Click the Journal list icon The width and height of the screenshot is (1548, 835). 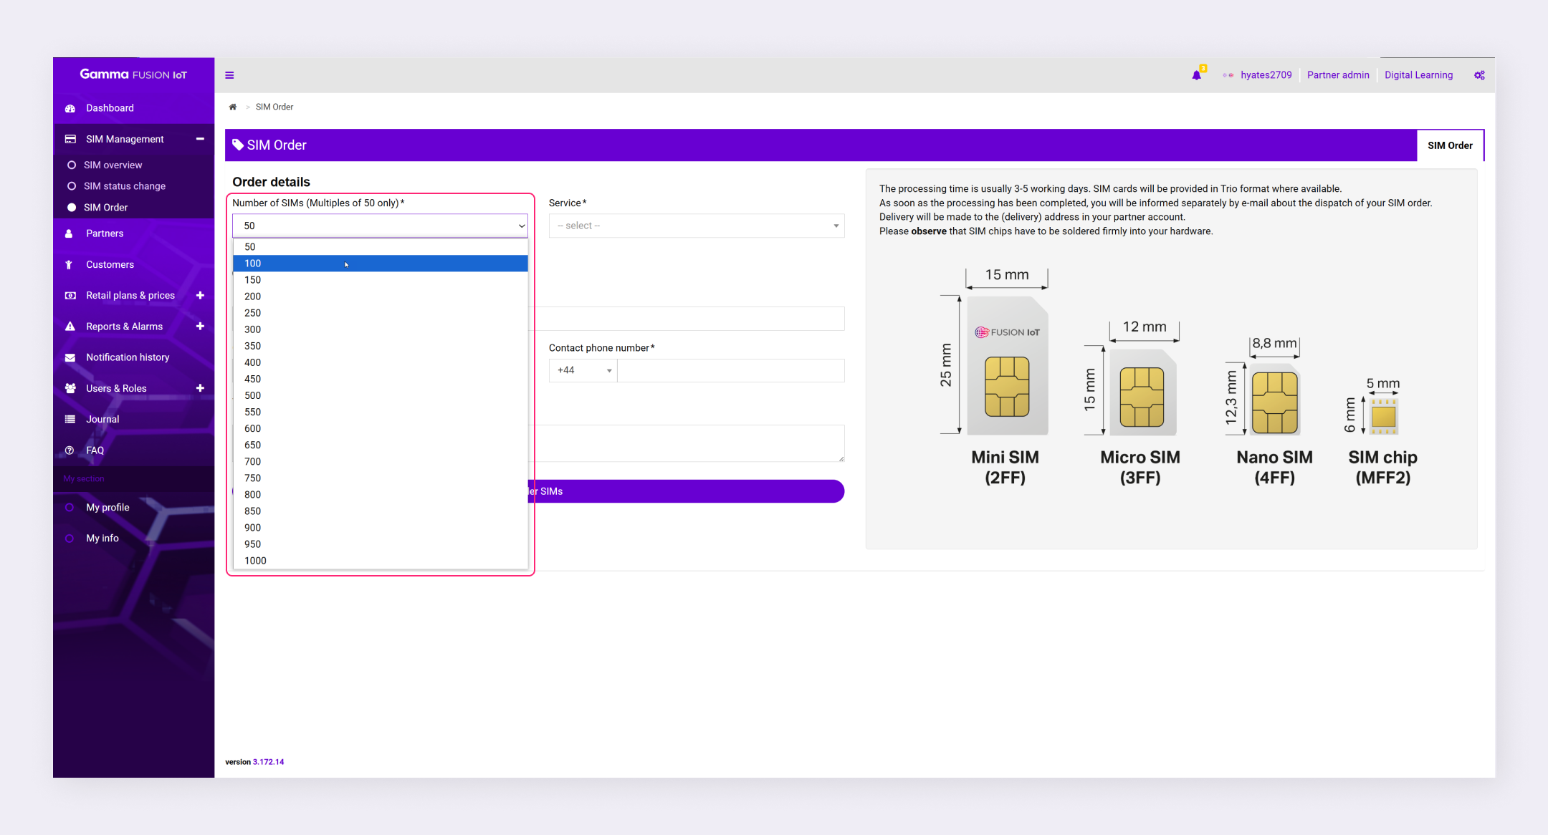(70, 419)
